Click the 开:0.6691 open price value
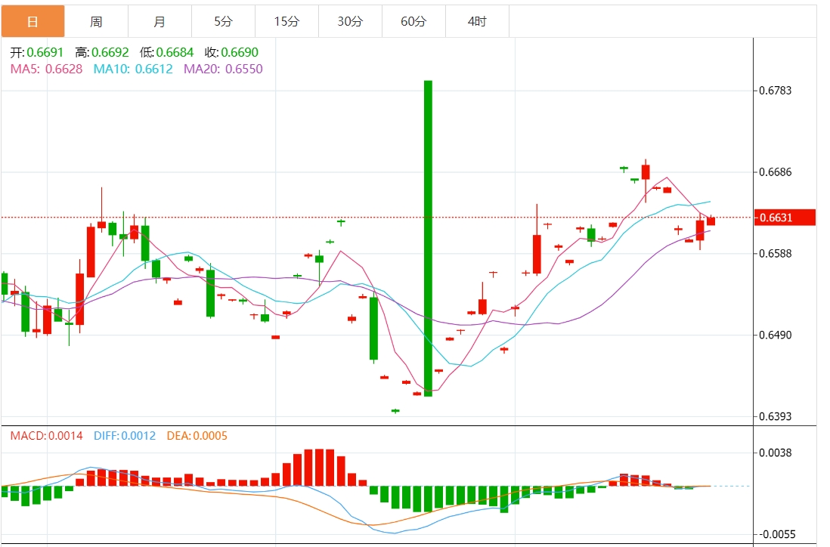Image resolution: width=830 pixels, height=547 pixels. [x=36, y=52]
